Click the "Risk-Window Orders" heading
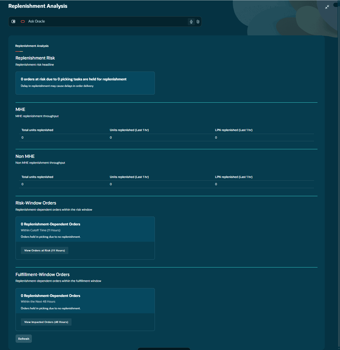340x350 pixels. 36,203
